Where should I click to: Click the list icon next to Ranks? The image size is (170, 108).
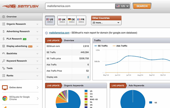3,76
